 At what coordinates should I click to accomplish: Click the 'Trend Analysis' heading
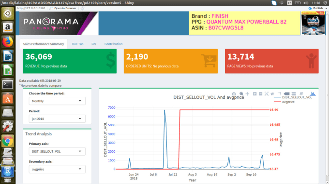pyautogui.click(x=38, y=134)
